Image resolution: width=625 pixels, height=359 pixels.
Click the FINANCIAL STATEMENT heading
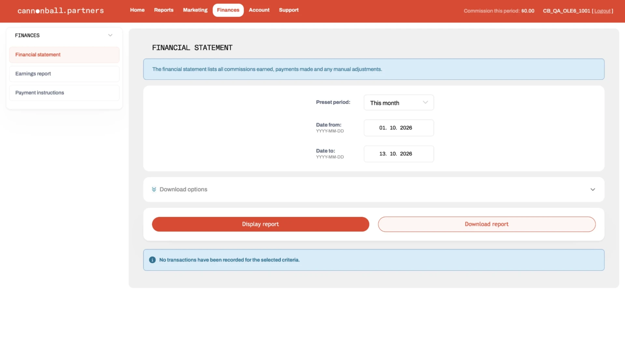(x=192, y=48)
